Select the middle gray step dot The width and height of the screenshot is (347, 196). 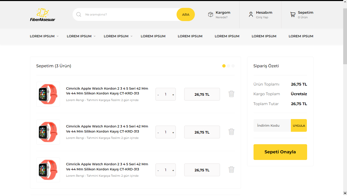pyautogui.click(x=228, y=66)
